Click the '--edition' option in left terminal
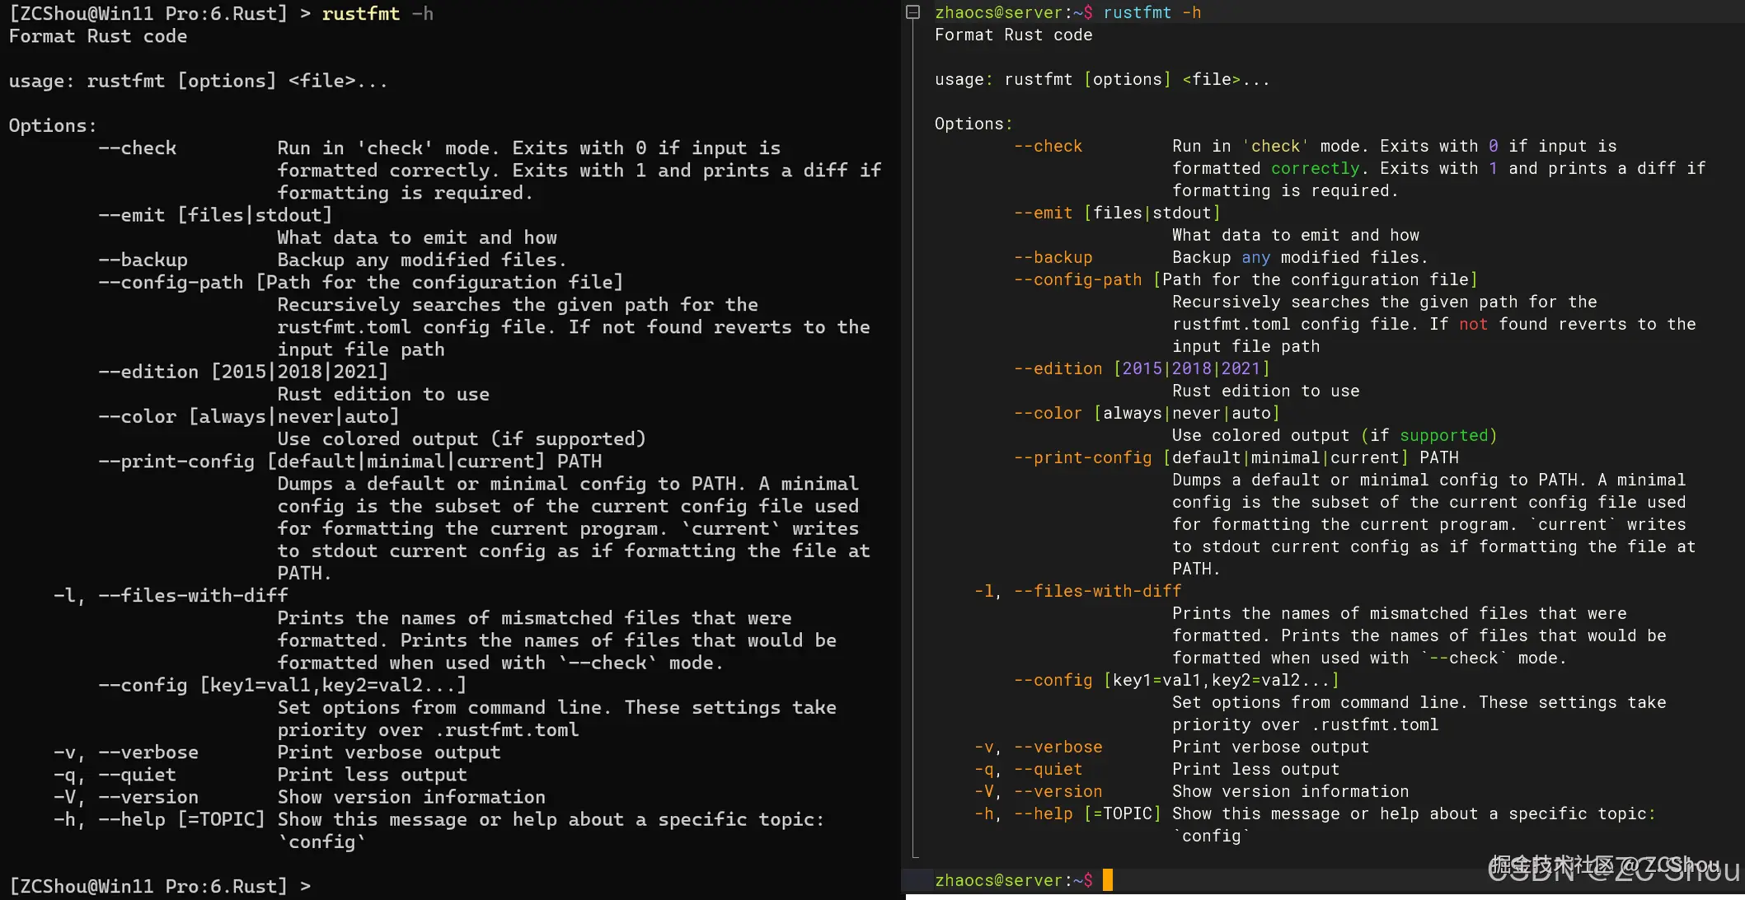This screenshot has height=900, width=1745. click(x=148, y=372)
